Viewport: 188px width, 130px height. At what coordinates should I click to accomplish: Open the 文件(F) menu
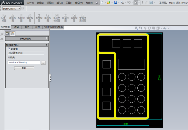click(30, 3)
